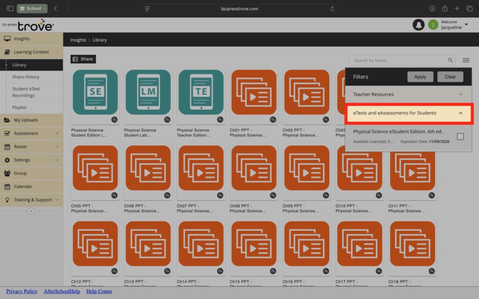This screenshot has height=299, width=479.
Task: Click the BJU Press Trove logo
Action: pos(28,25)
